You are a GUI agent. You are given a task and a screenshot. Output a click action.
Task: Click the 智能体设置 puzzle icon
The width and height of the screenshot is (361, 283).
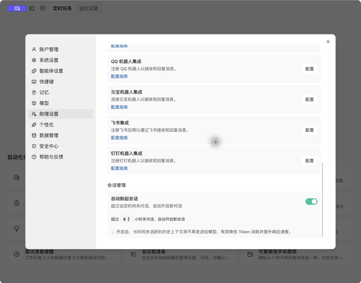pyautogui.click(x=34, y=71)
